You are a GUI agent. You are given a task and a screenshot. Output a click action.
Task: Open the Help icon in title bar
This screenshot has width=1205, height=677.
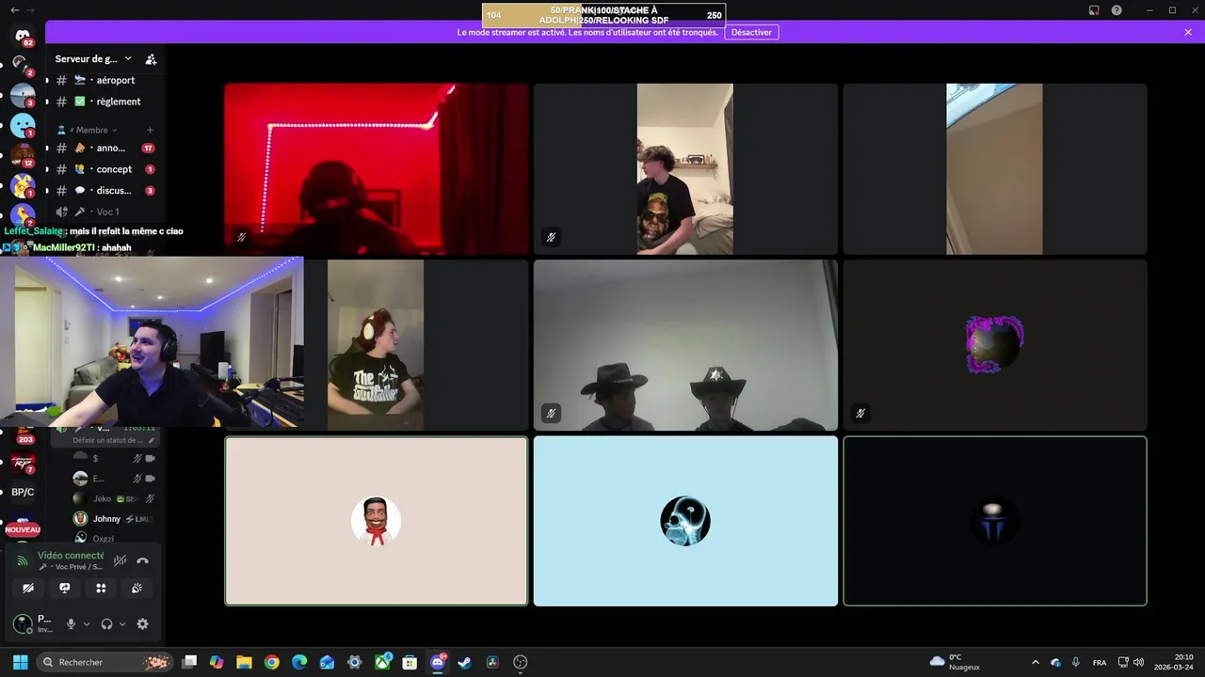1117,10
